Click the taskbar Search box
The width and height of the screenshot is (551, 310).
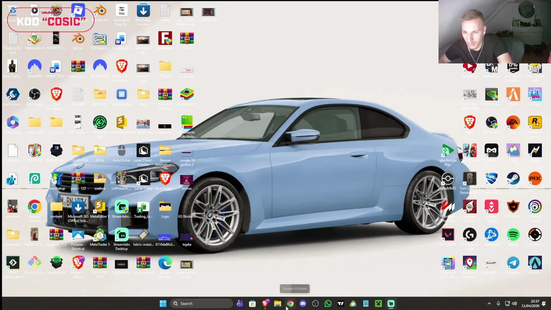tap(201, 304)
